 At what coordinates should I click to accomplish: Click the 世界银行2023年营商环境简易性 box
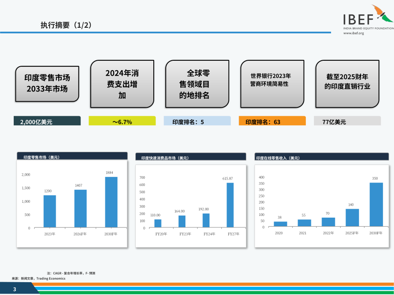[272, 84]
